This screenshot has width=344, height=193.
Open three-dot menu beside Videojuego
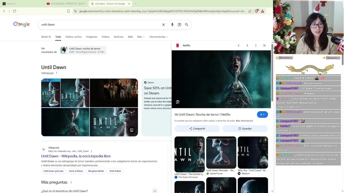56,73
